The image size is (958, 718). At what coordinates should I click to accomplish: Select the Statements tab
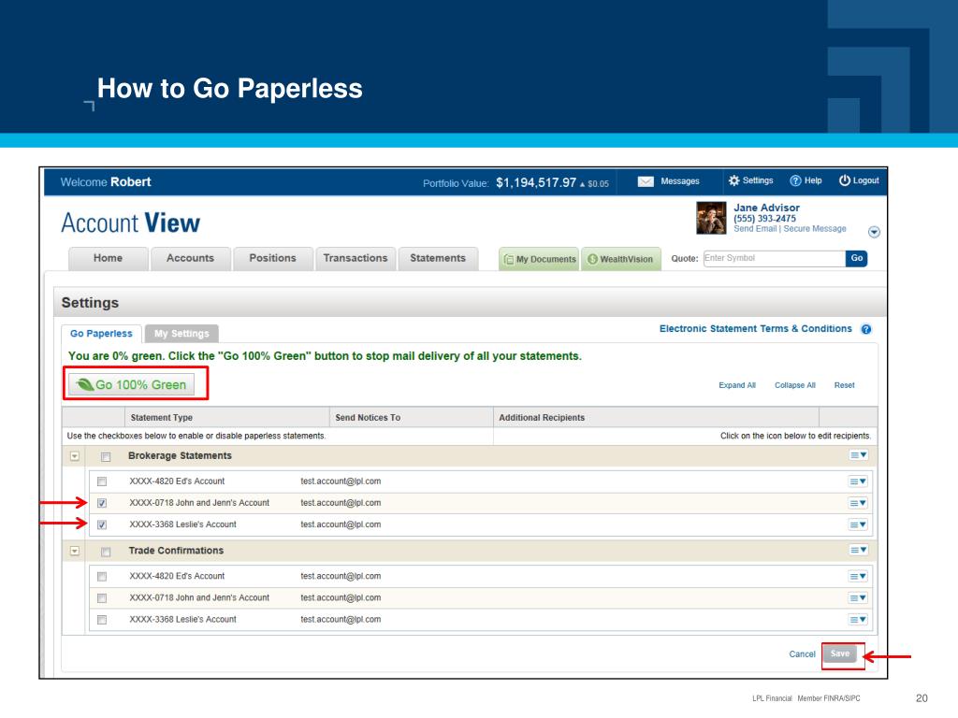pos(438,258)
